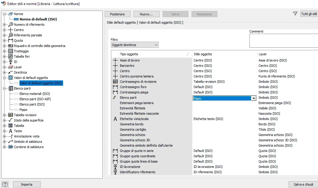Select the Pippo tree item
This screenshot has height=188, width=318.
(x=23, y=110)
